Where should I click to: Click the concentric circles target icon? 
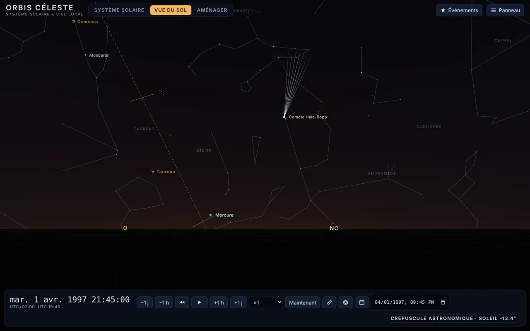point(345,302)
